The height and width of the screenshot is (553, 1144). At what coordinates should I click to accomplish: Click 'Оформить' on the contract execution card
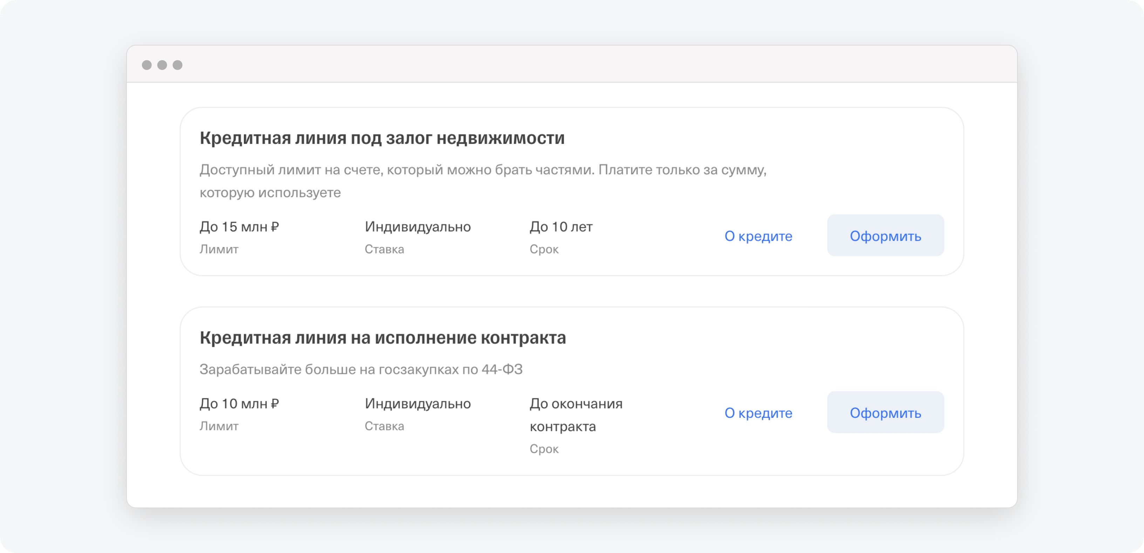pyautogui.click(x=885, y=412)
